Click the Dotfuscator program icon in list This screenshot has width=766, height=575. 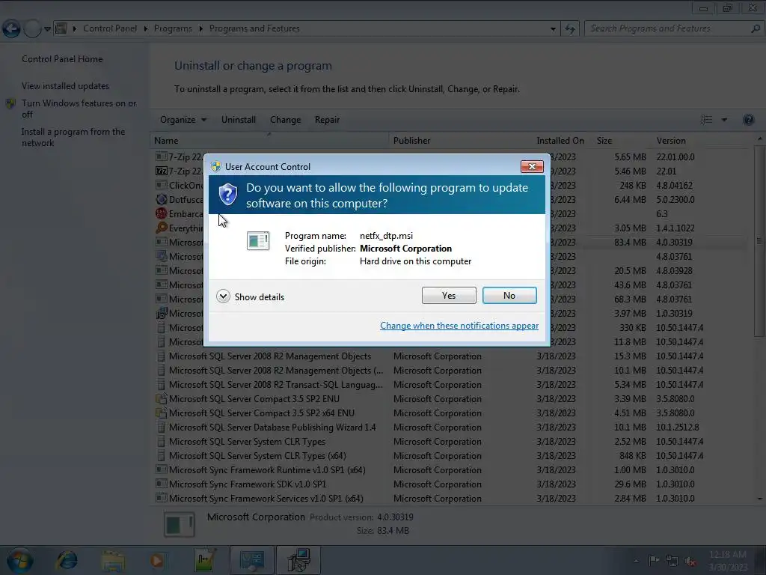click(x=162, y=199)
